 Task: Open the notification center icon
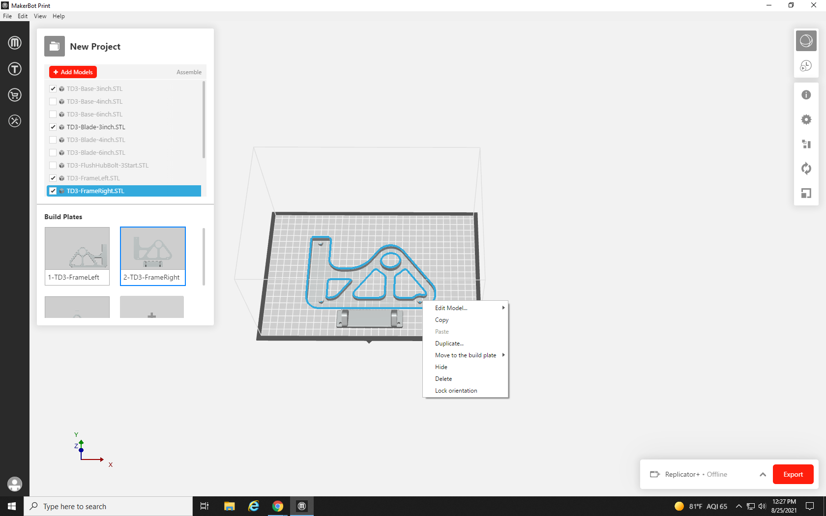coord(810,506)
